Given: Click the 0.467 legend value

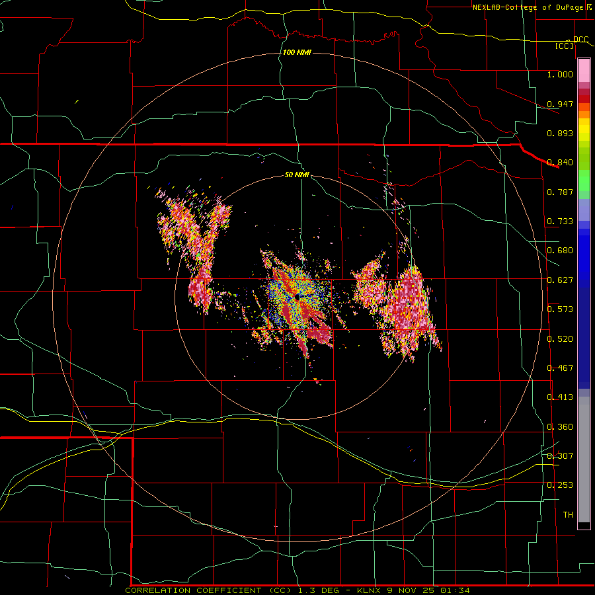Looking at the screenshot, I should click(x=560, y=368).
